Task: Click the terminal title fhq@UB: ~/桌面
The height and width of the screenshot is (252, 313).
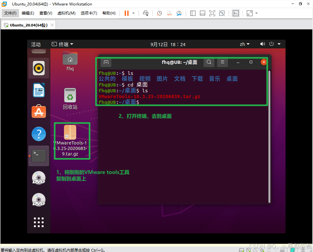Action: 179,62
